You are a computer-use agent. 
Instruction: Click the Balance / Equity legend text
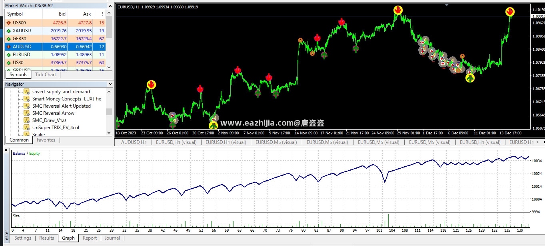pyautogui.click(x=26, y=154)
